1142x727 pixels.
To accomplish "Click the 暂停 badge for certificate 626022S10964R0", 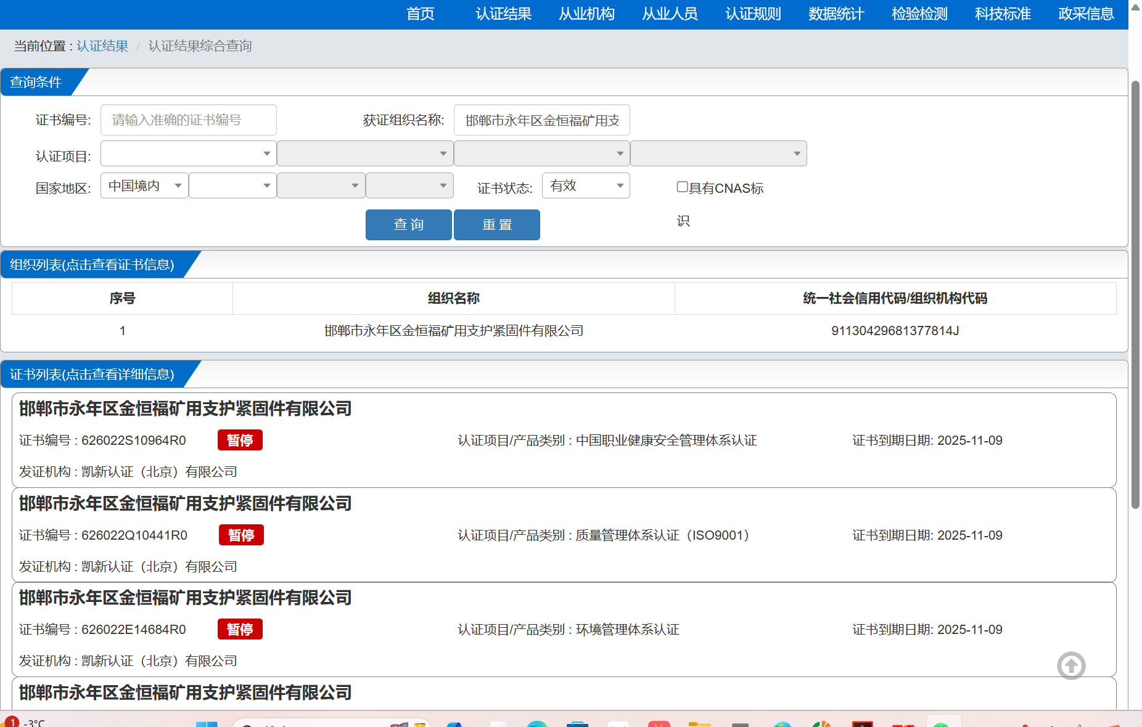I will (240, 440).
